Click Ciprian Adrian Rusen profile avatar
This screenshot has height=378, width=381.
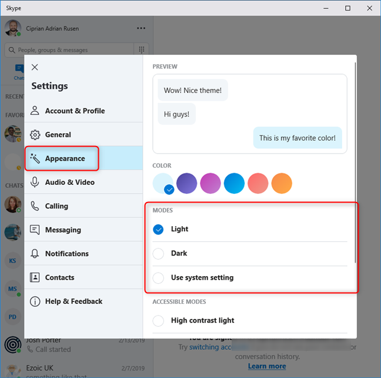(x=13, y=28)
